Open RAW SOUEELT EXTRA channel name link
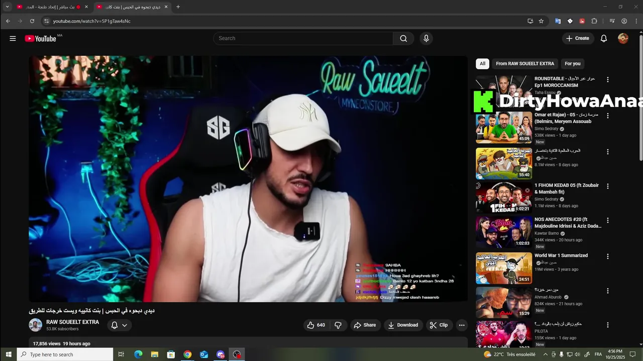This screenshot has height=361, width=643. [72, 322]
